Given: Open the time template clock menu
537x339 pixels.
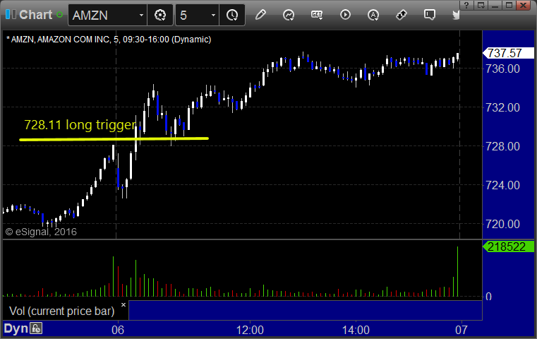Looking at the screenshot, I should pyautogui.click(x=232, y=15).
